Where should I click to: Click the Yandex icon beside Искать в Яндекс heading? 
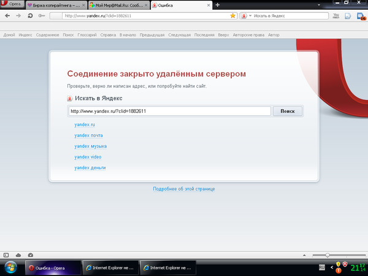click(70, 98)
